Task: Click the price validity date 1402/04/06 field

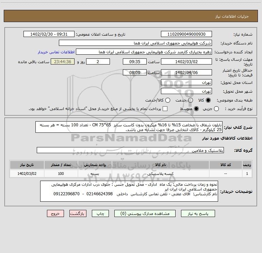Action: coord(186,73)
